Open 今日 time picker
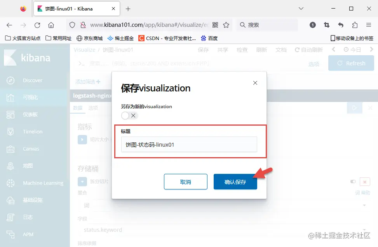378x247 pixels. click(x=352, y=50)
